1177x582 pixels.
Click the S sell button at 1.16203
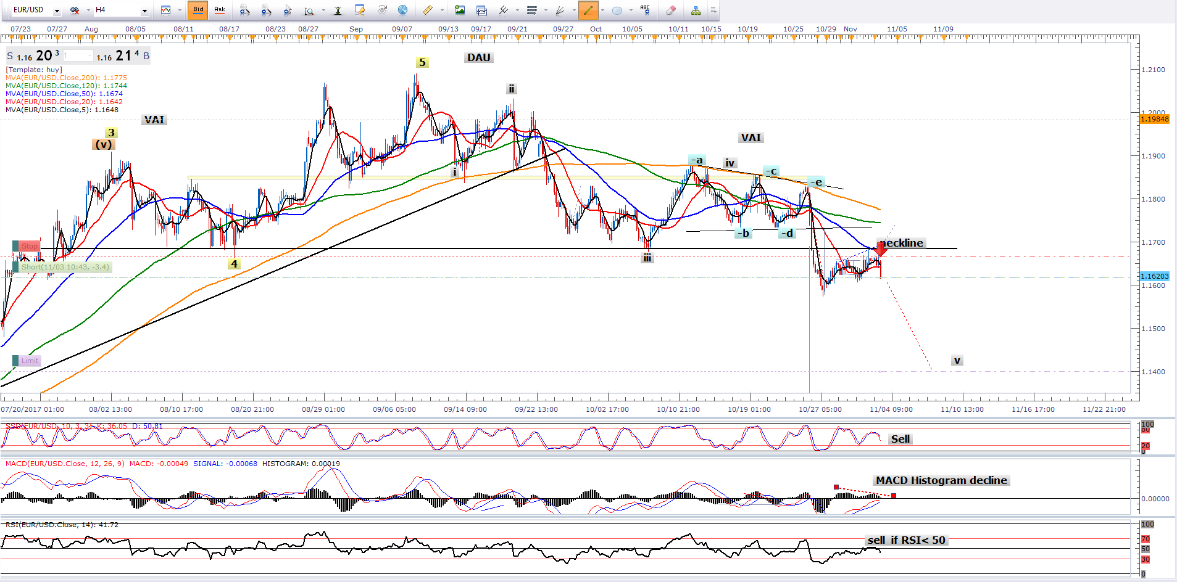tap(10, 56)
